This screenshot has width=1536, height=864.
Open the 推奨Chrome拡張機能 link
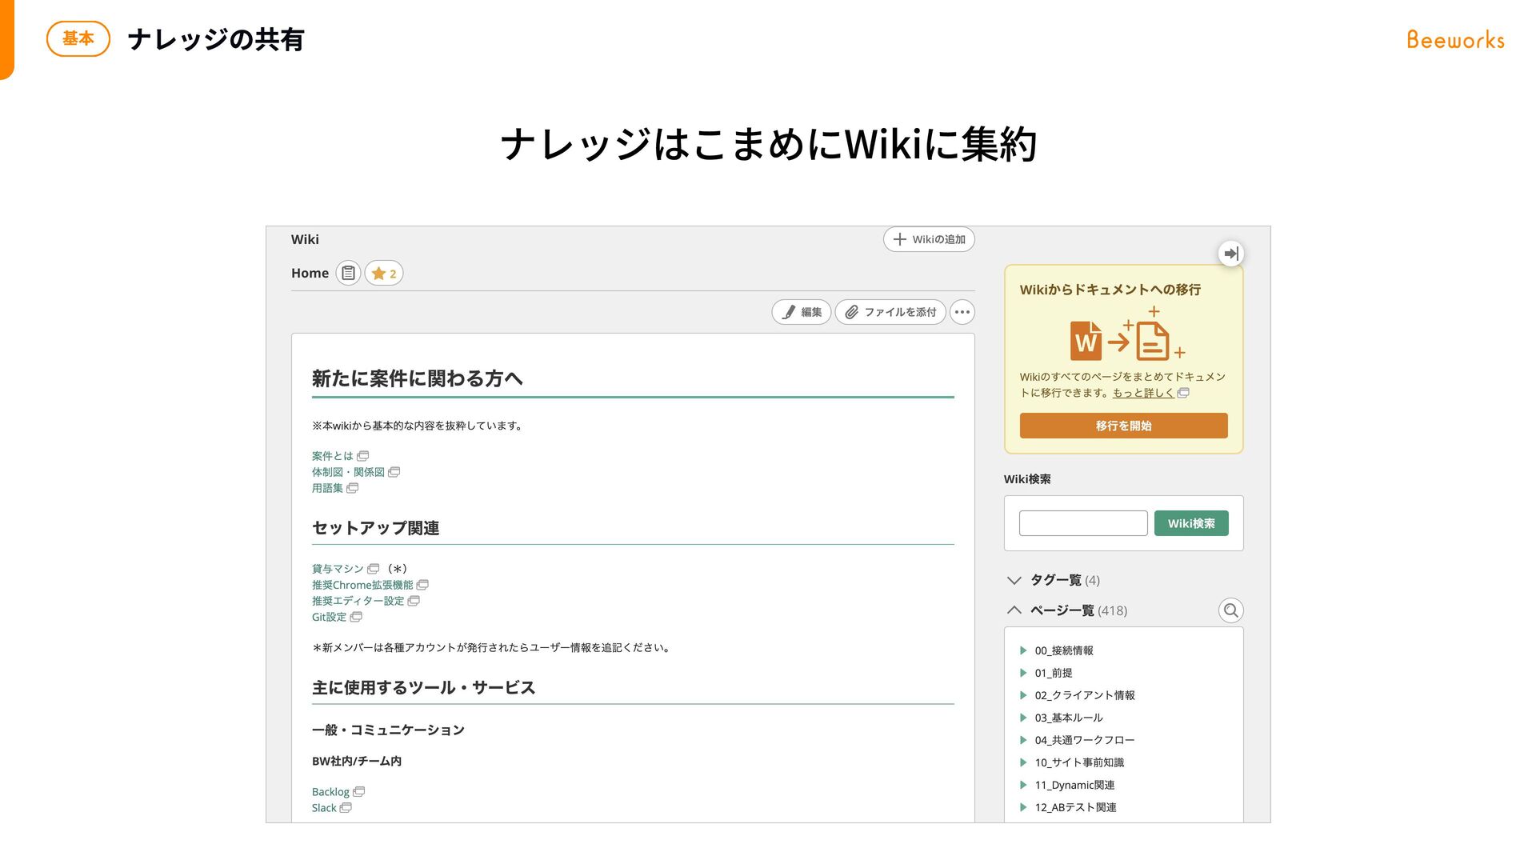pos(362,585)
